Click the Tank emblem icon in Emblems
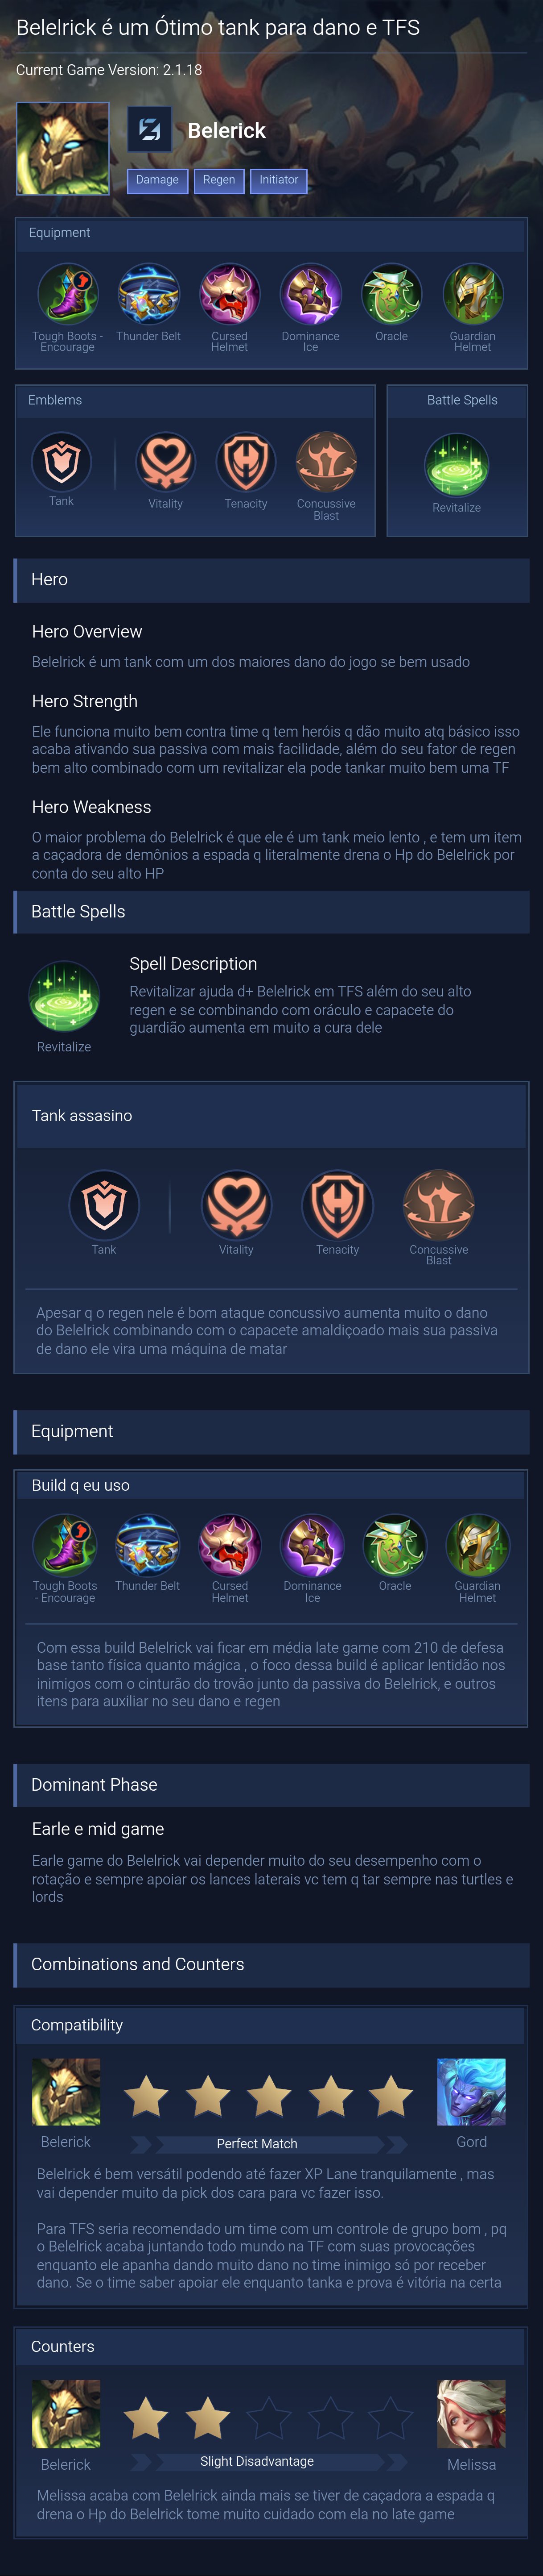Image resolution: width=543 pixels, height=2576 pixels. (62, 461)
